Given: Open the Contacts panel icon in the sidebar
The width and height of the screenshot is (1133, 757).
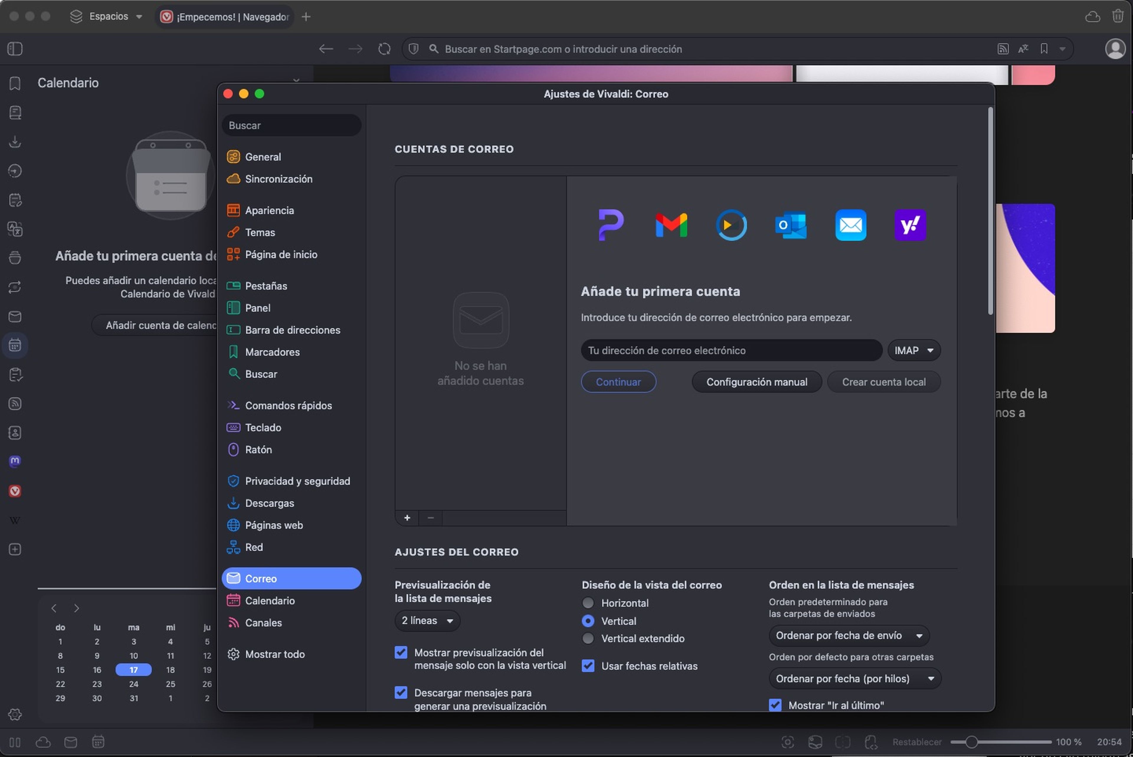Looking at the screenshot, I should [15, 433].
